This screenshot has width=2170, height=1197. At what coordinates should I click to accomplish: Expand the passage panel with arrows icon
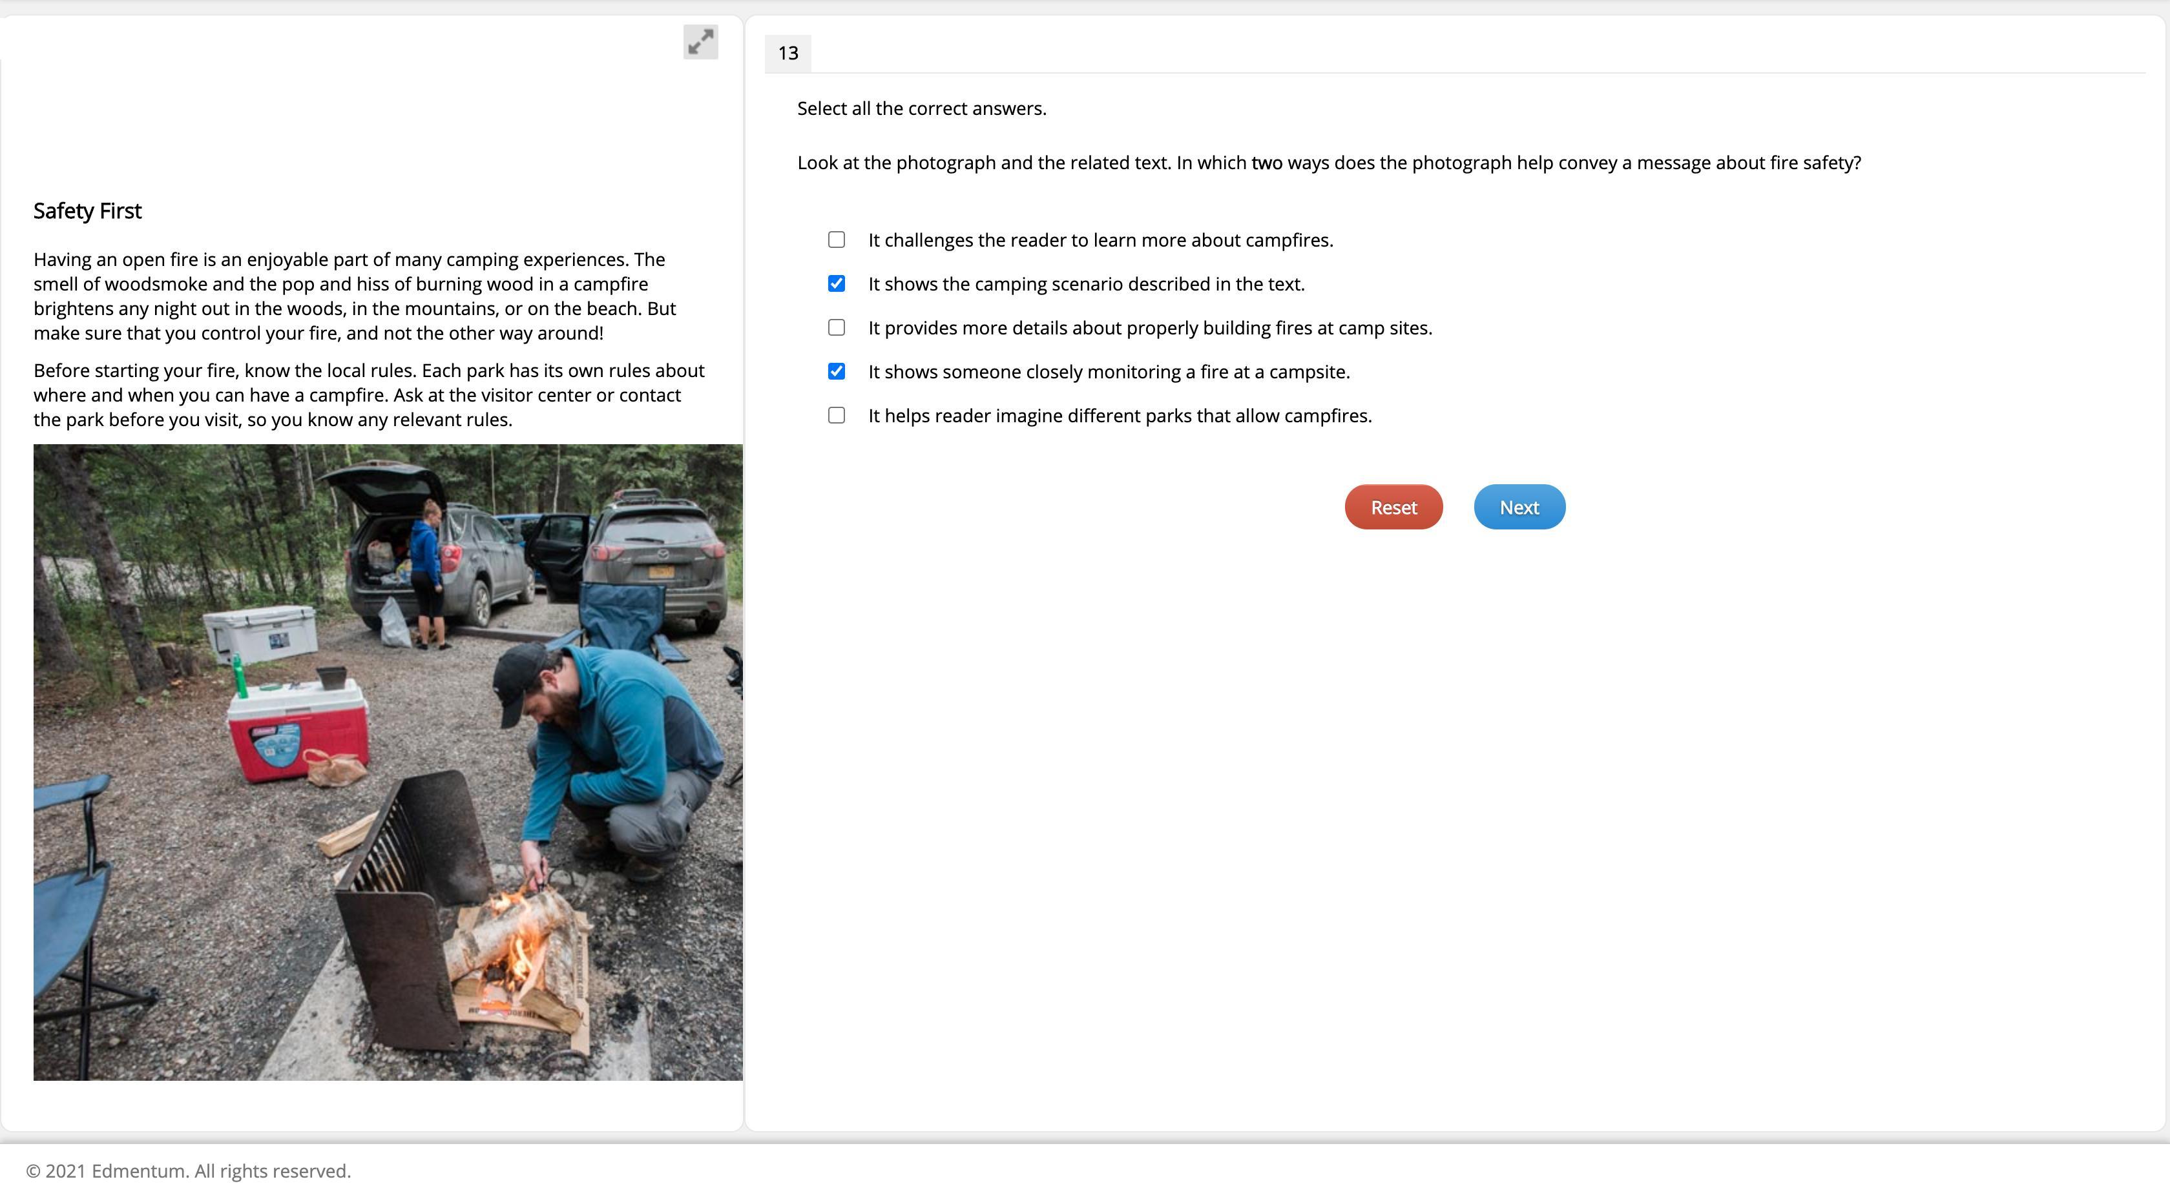[700, 42]
